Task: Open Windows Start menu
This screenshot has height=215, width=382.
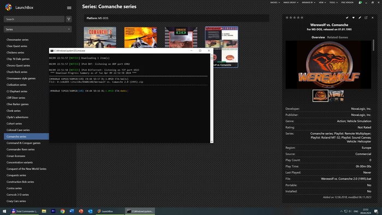Action: pyautogui.click(x=4, y=211)
